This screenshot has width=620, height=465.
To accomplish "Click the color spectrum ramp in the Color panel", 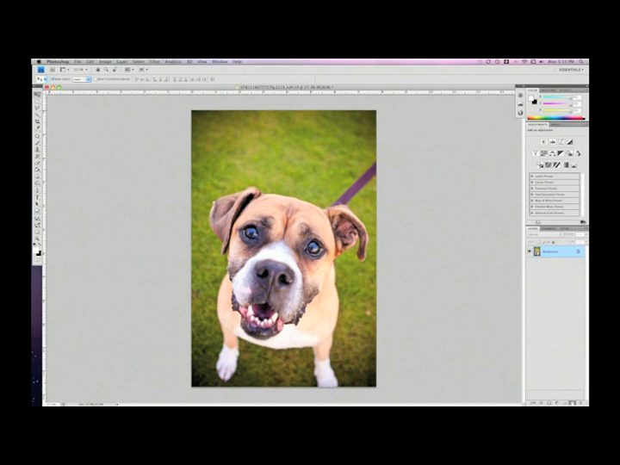I will (x=555, y=118).
